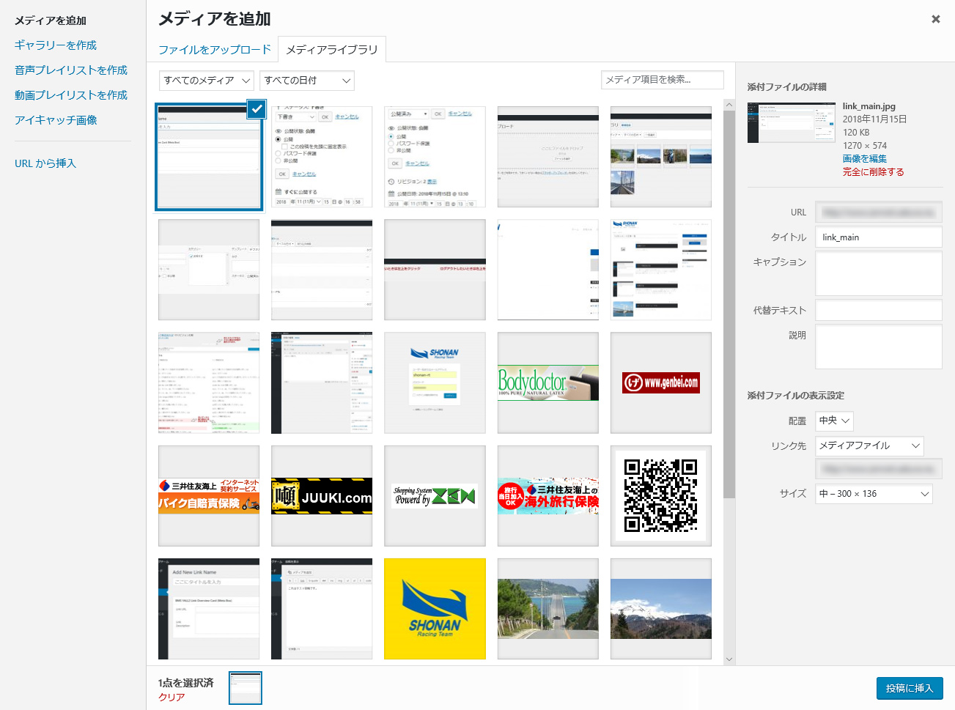Open ギャラリーを作成 in the sidebar

click(x=56, y=45)
